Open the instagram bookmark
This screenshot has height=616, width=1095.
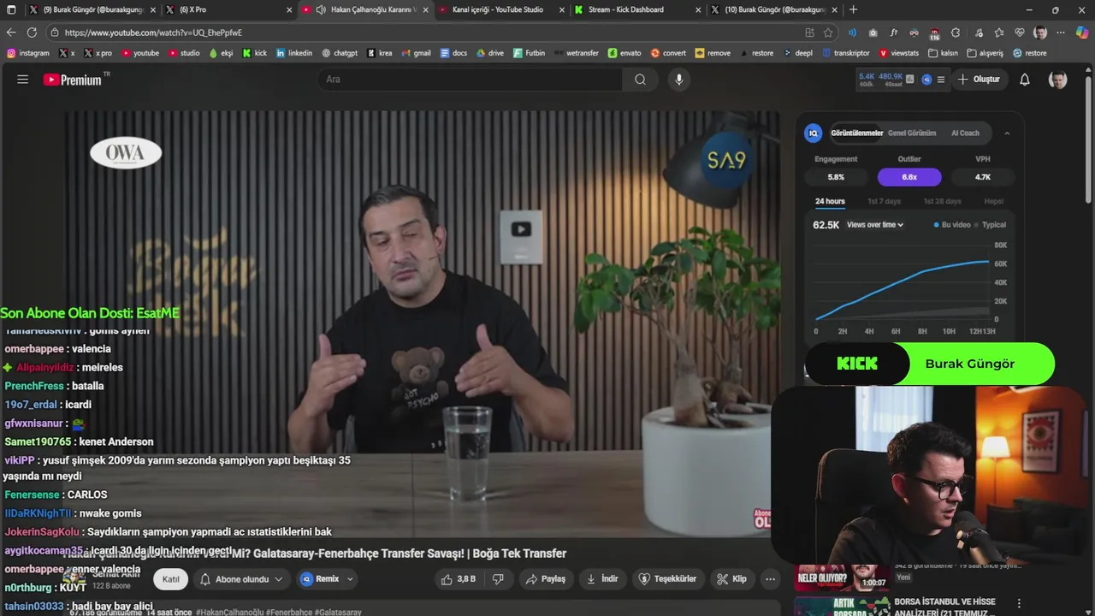[x=28, y=53]
